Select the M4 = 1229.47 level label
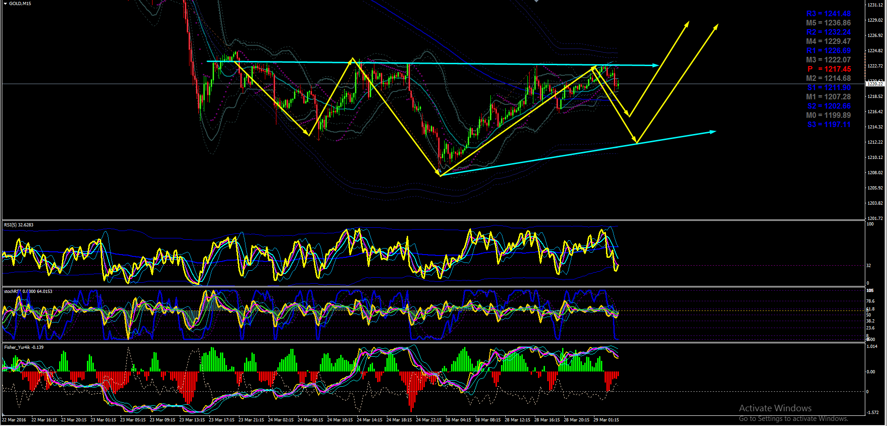The image size is (887, 426). pyautogui.click(x=828, y=42)
